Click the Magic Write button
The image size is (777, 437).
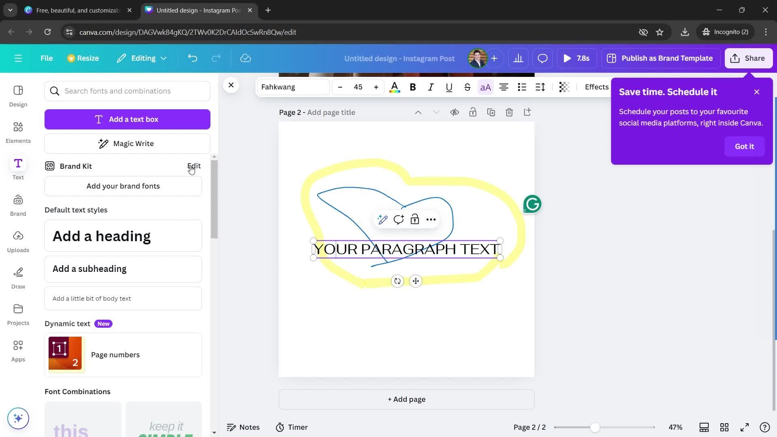tap(127, 144)
